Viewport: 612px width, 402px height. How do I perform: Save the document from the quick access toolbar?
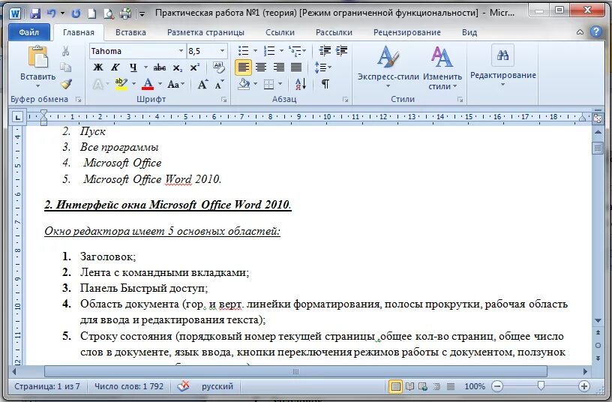point(35,13)
